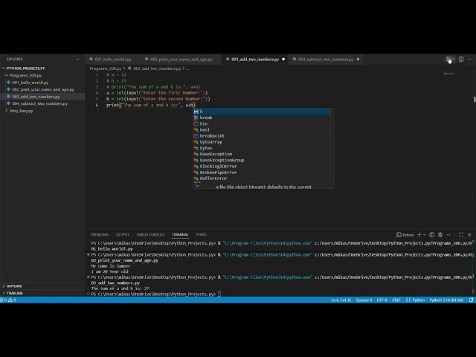This screenshot has width=476, height=357.
Task: Open 002_print_your_name_and_age.py in the Explorer
Action: point(43,89)
